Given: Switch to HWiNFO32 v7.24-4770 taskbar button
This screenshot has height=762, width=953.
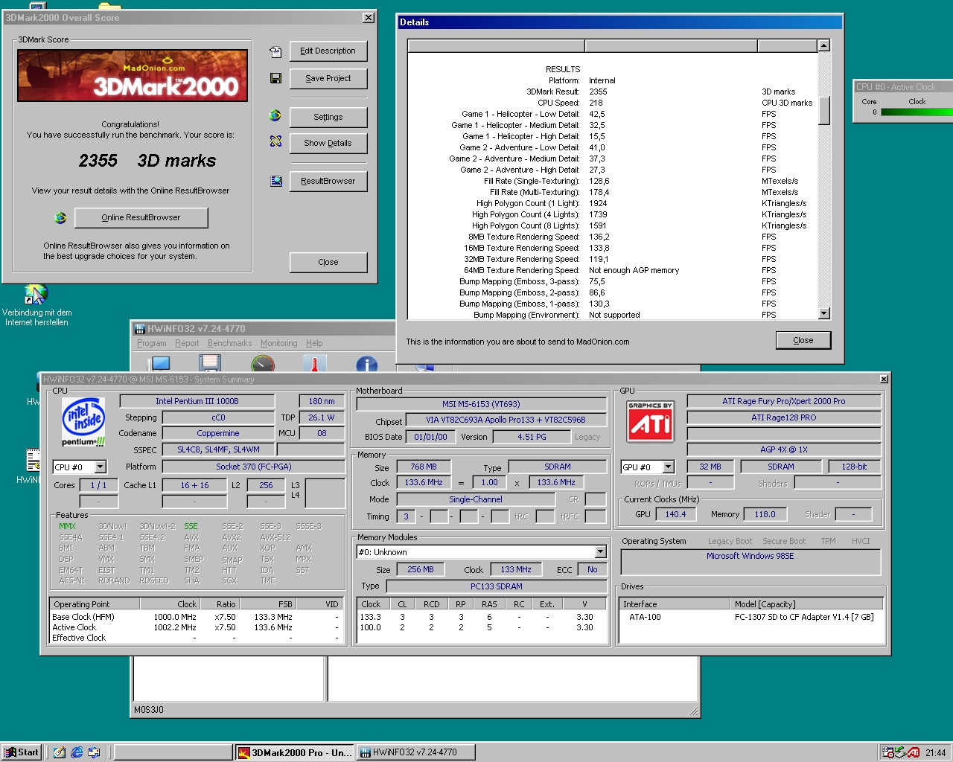Looking at the screenshot, I should [x=415, y=752].
